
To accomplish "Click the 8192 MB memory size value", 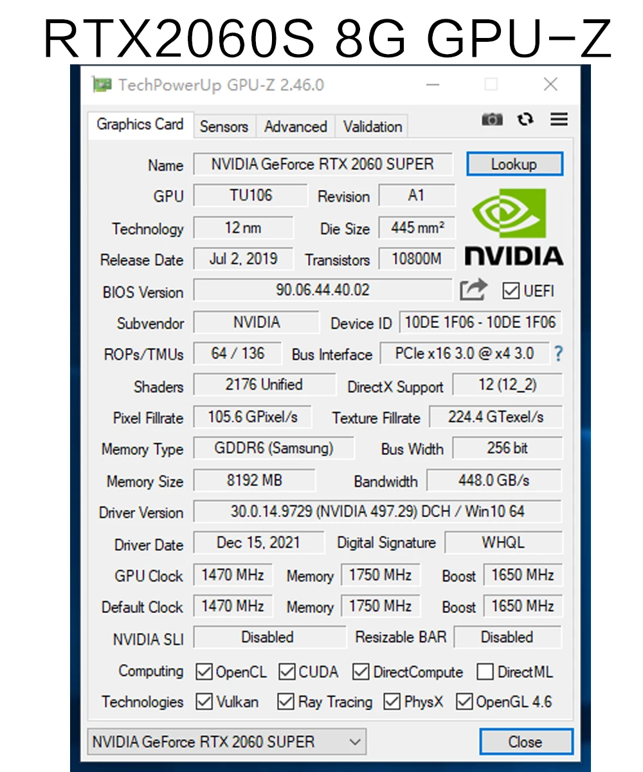I will (x=254, y=481).
